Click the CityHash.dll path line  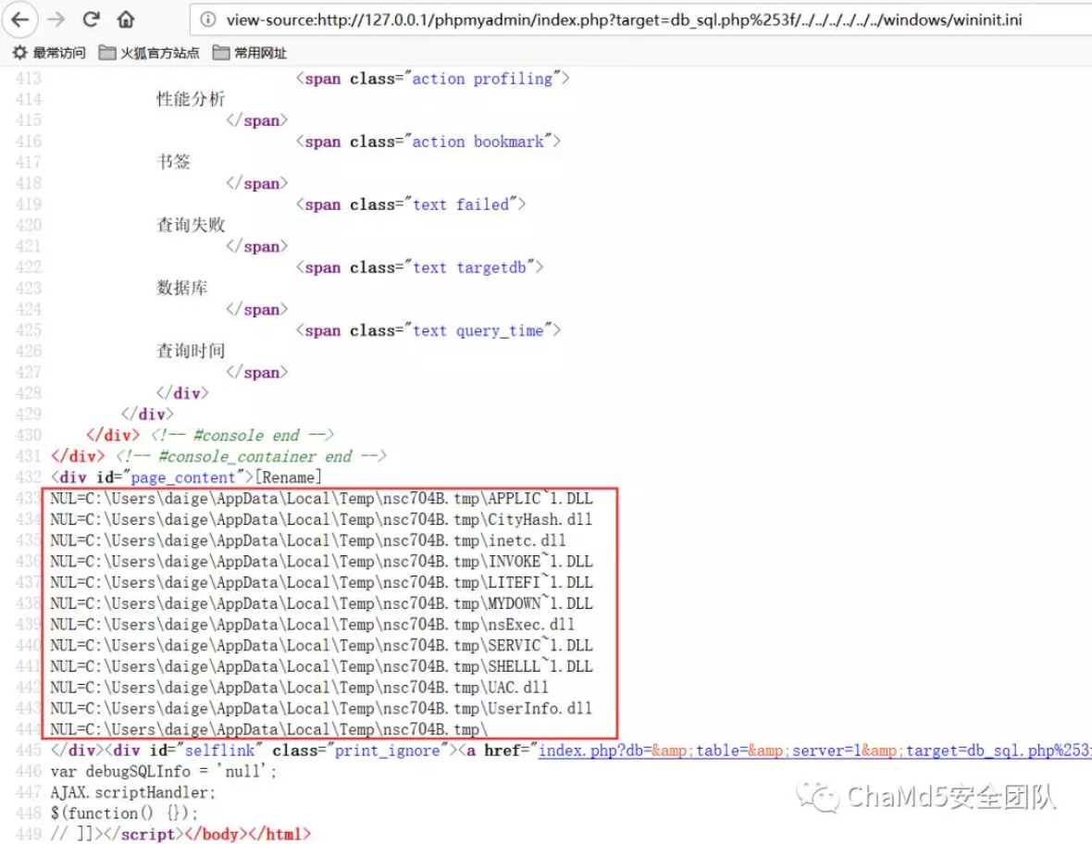click(x=321, y=519)
